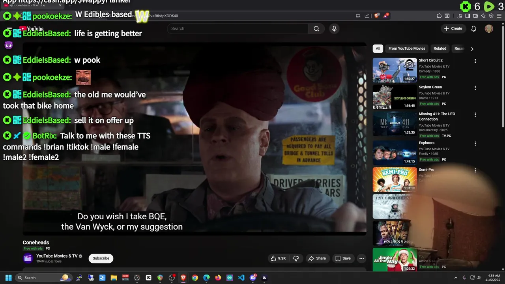Open options menu for Explorers
505x284 pixels.
tap(475, 144)
